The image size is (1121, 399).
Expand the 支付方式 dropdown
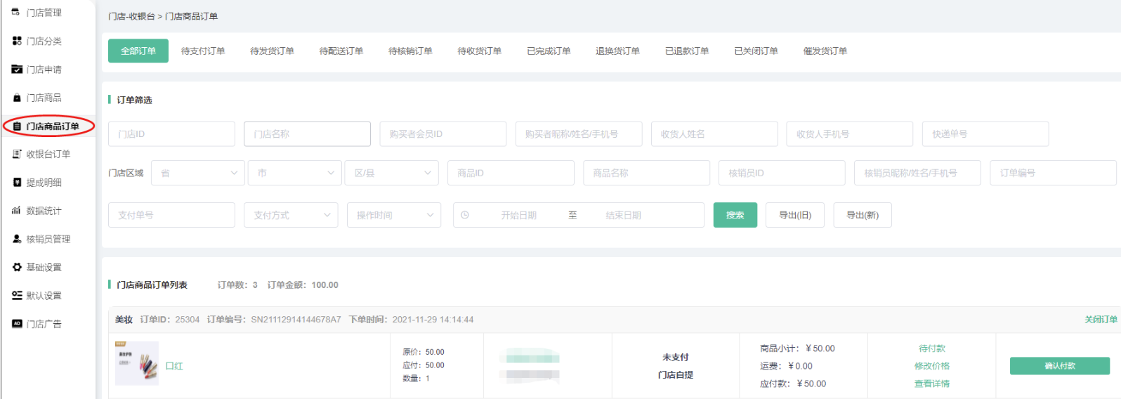click(x=291, y=215)
